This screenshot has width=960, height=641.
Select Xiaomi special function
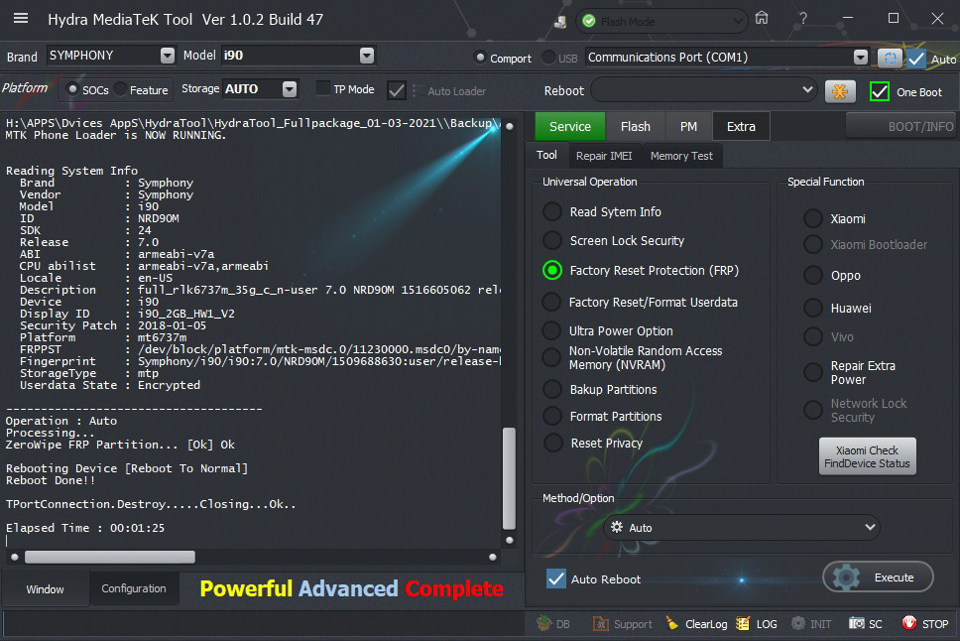813,218
